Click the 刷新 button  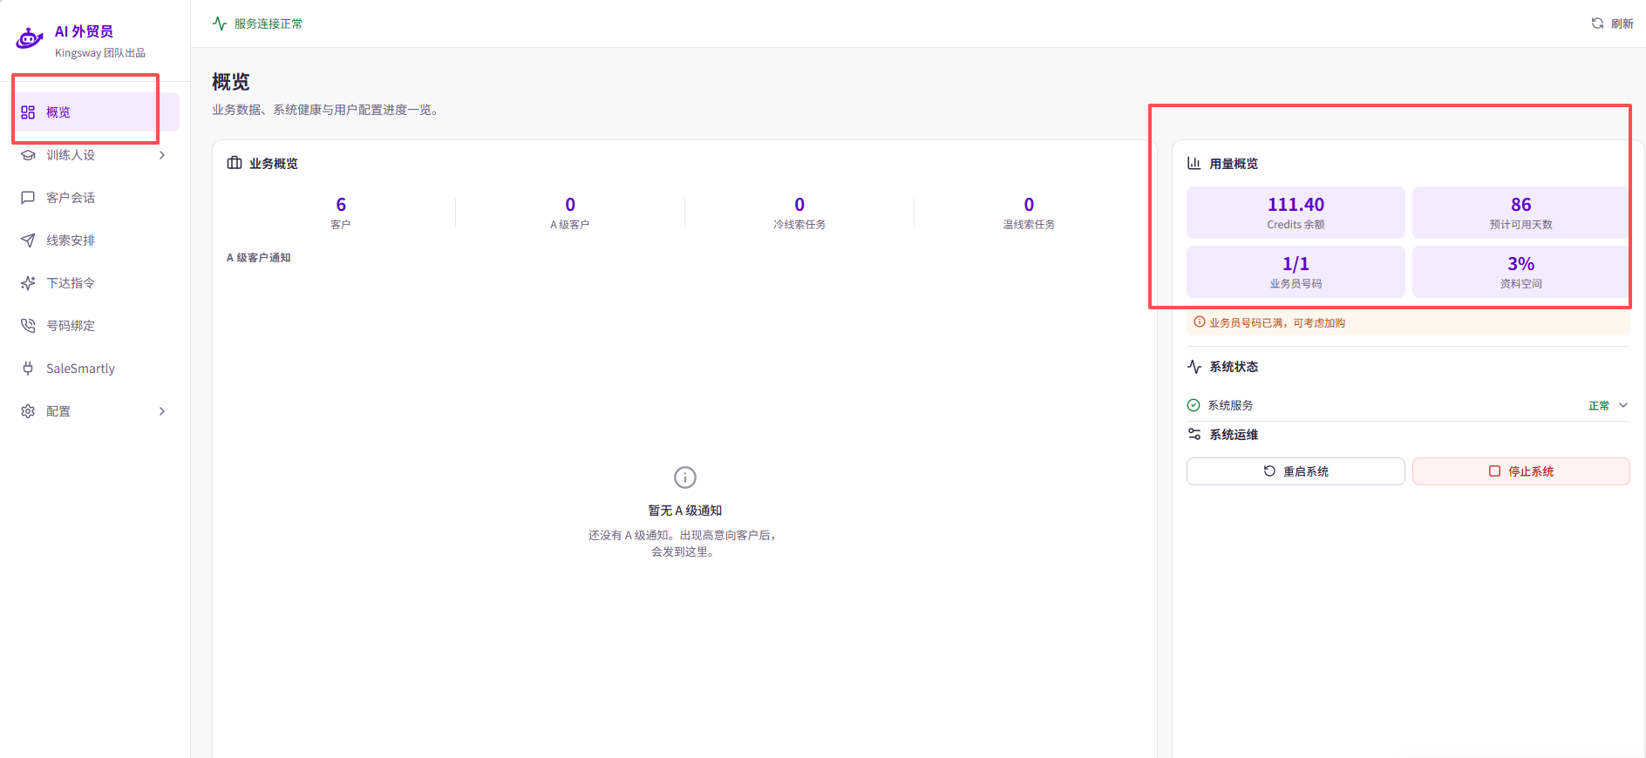[x=1613, y=24]
